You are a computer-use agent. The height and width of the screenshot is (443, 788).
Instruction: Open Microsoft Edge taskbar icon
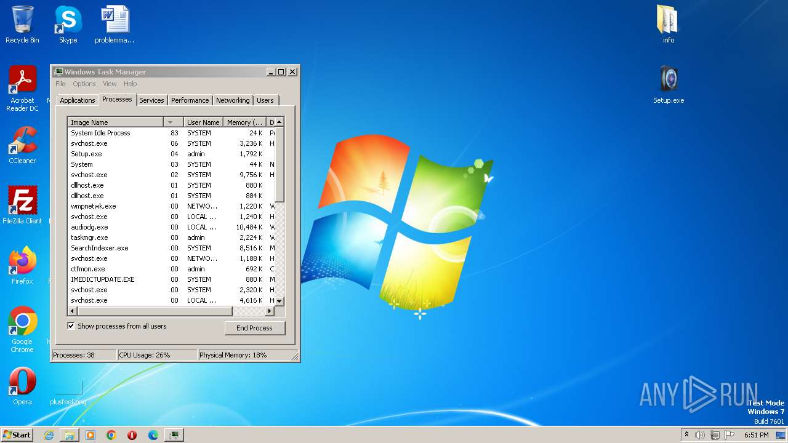(153, 435)
